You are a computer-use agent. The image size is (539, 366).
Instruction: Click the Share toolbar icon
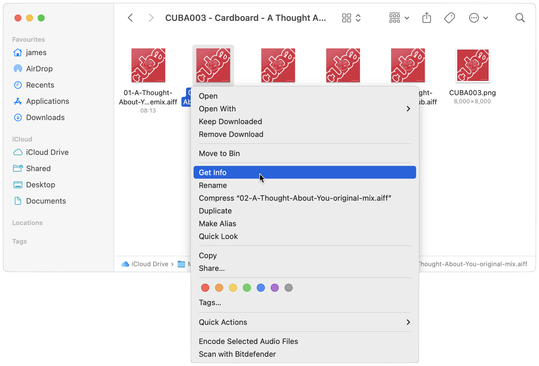(x=427, y=18)
